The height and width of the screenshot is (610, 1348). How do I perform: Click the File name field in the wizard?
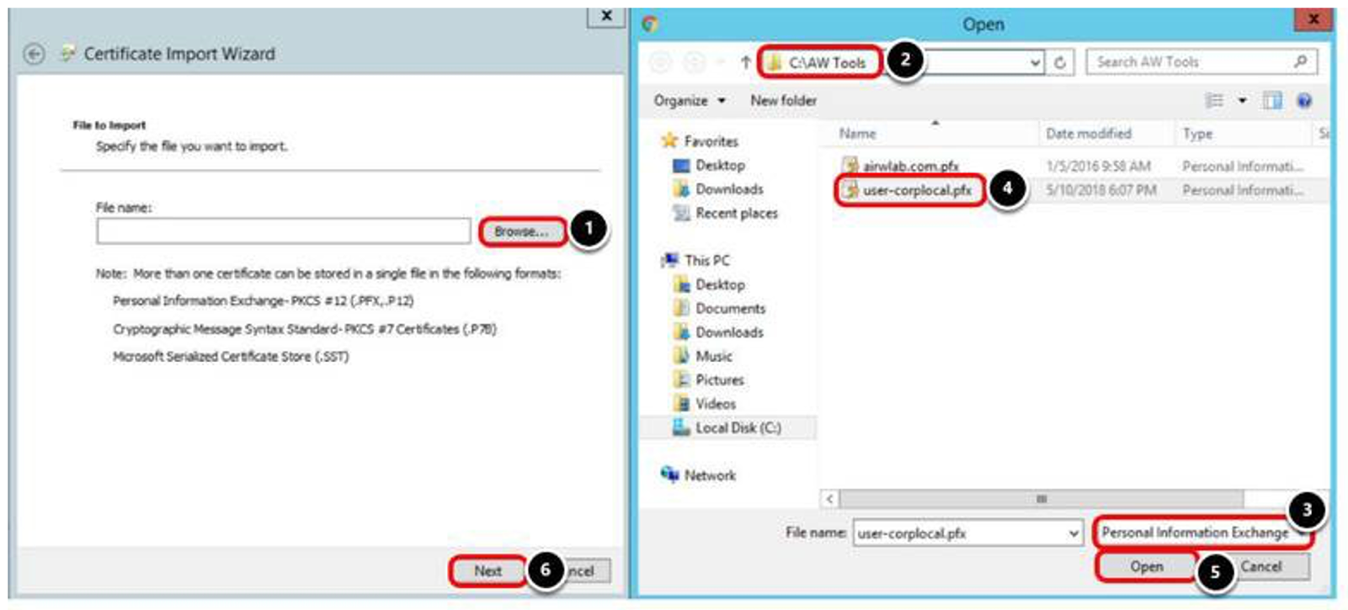[x=283, y=231]
